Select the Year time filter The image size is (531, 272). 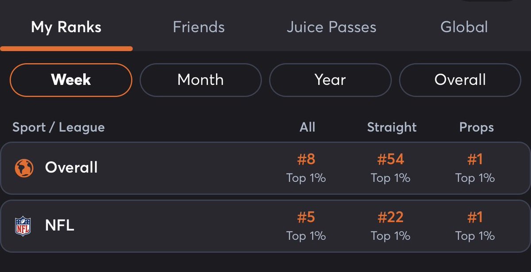coord(330,80)
